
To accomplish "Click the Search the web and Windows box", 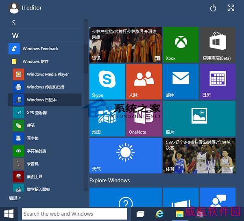I will pos(74,214).
